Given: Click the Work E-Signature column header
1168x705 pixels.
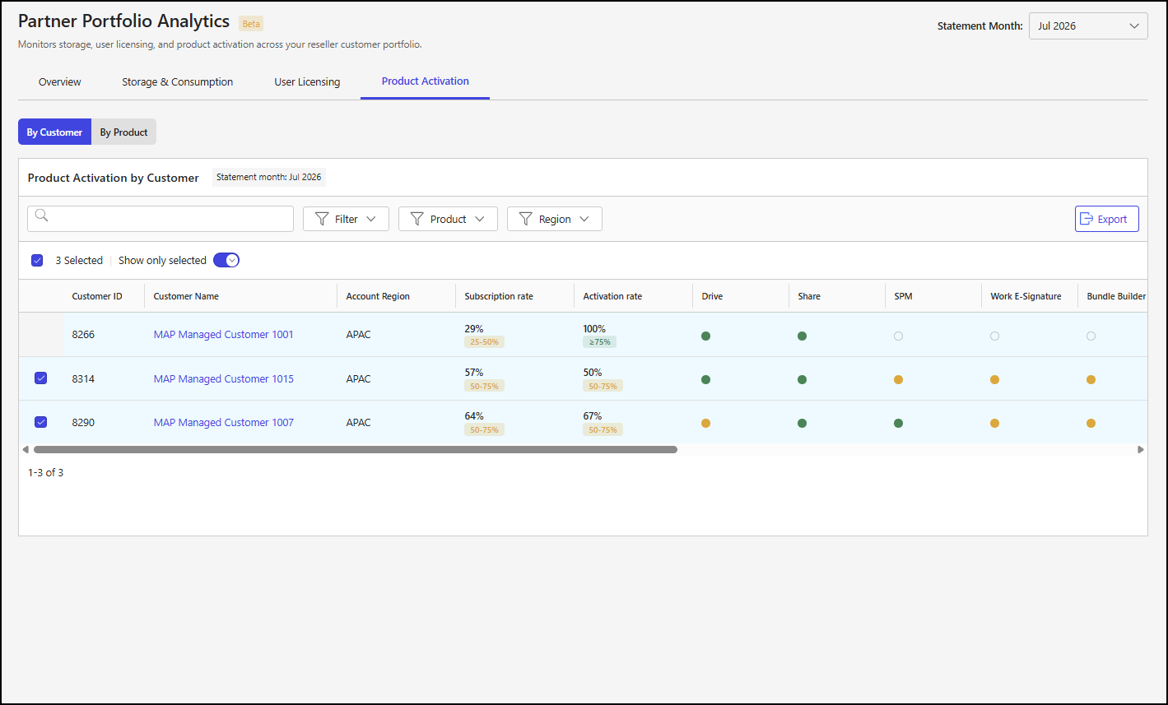Looking at the screenshot, I should pyautogui.click(x=1026, y=296).
